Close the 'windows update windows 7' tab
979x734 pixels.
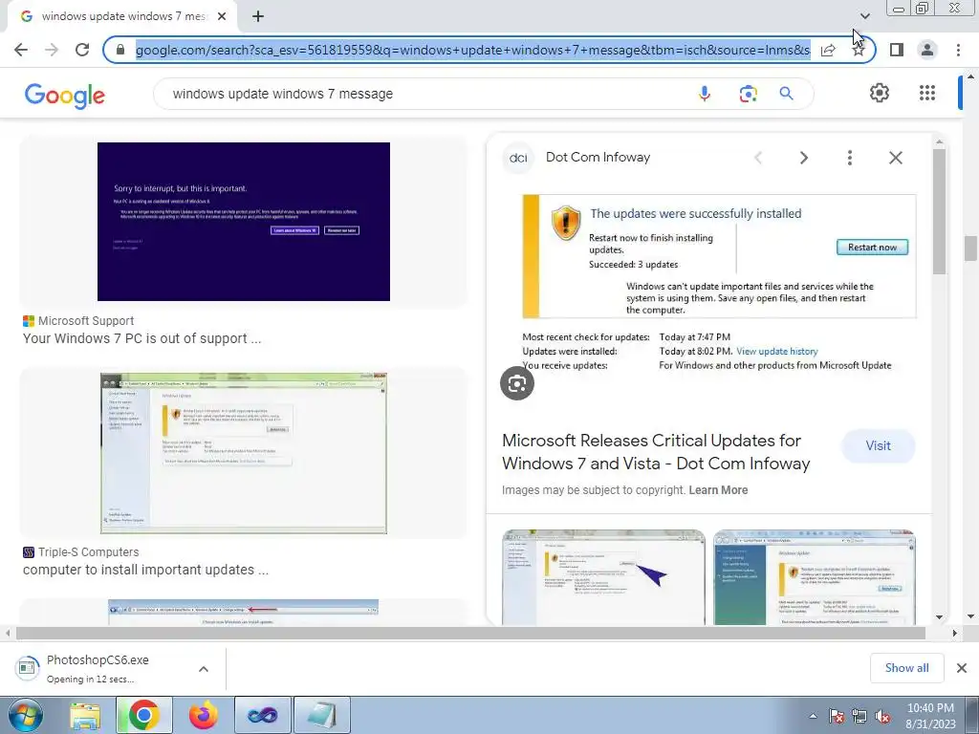222,17
